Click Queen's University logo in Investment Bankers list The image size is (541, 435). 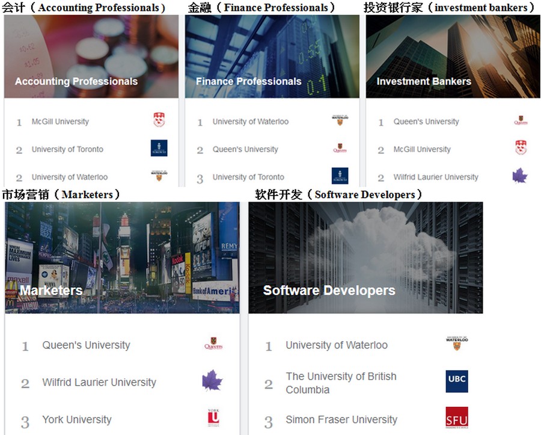(x=521, y=120)
